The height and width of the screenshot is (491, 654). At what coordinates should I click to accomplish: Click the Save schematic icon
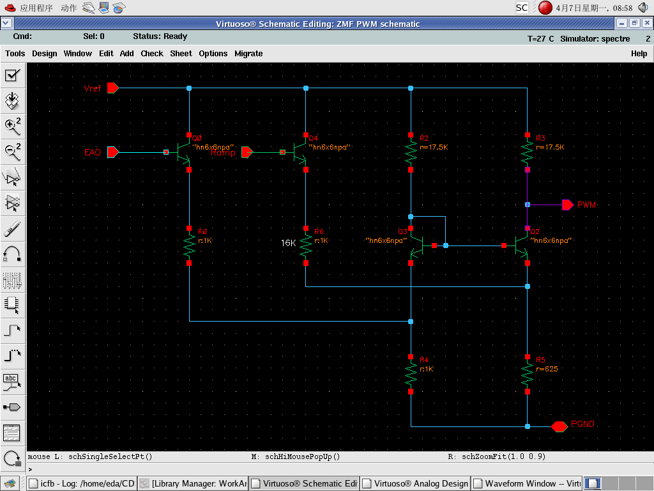tap(12, 100)
